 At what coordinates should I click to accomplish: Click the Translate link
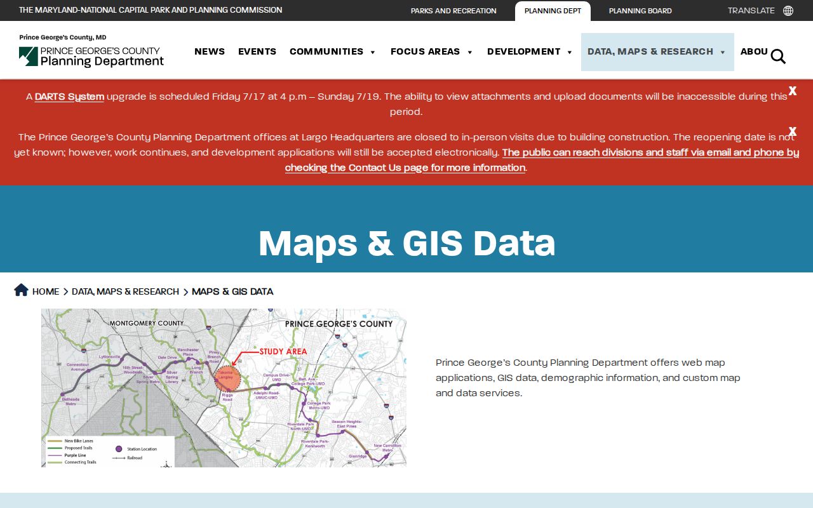pyautogui.click(x=751, y=11)
